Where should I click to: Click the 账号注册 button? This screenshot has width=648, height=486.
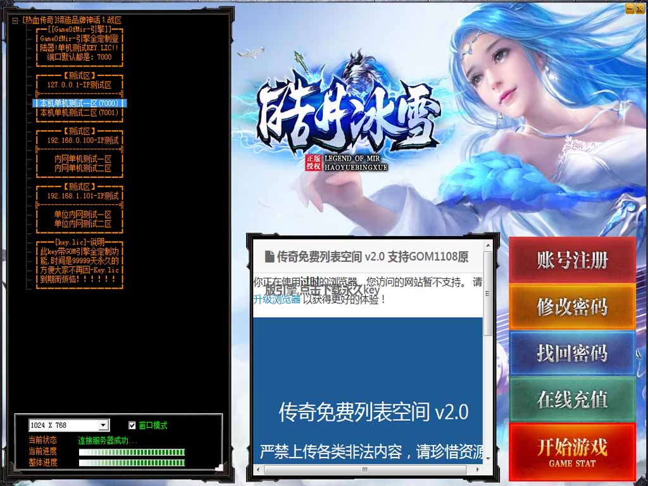point(572,260)
